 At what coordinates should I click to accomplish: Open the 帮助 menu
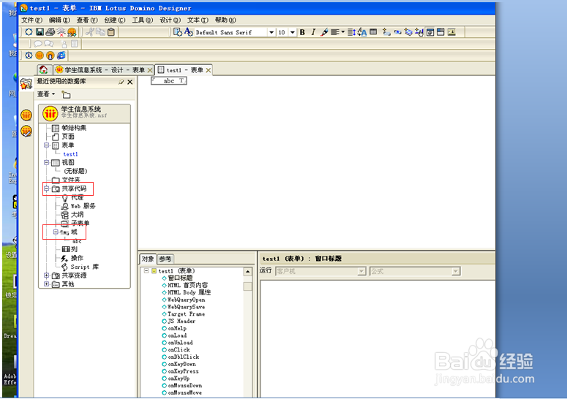click(225, 20)
